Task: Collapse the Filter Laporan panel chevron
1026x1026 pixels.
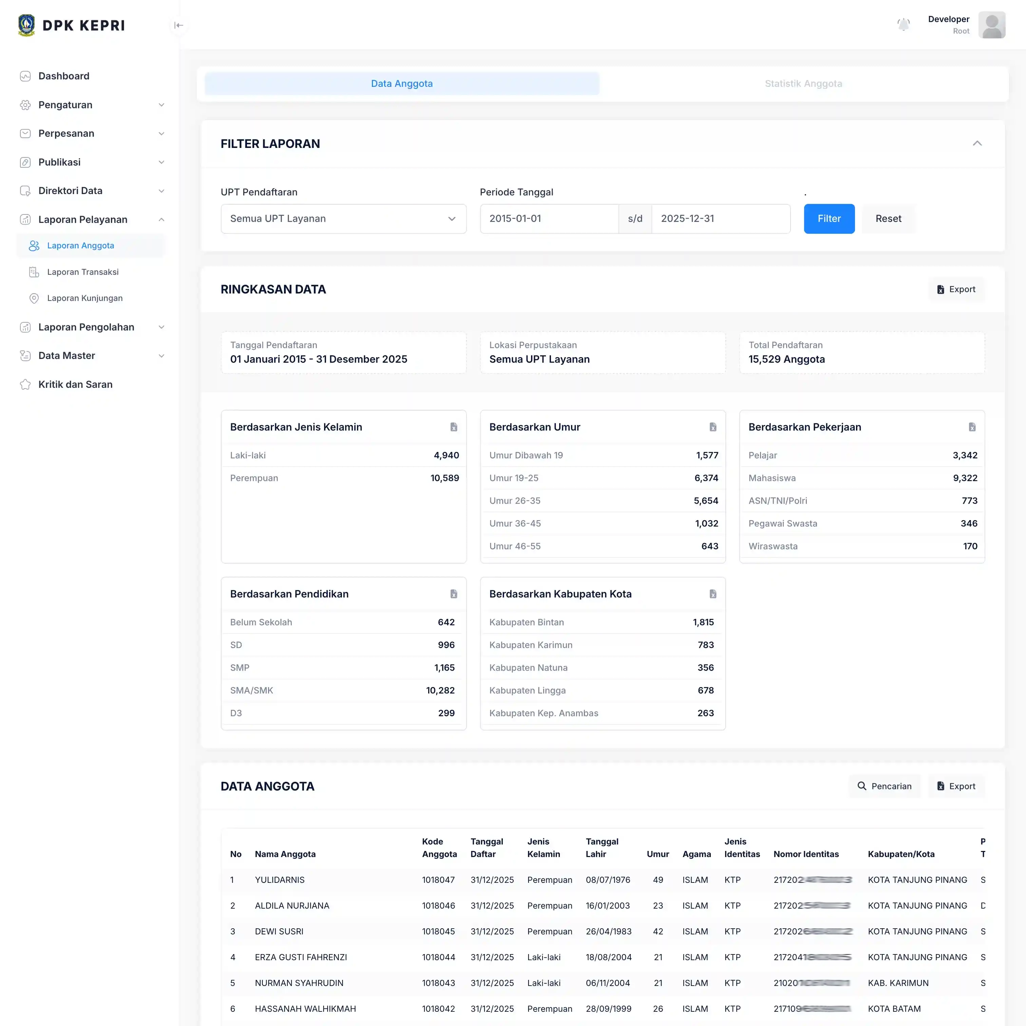Action: (x=978, y=144)
